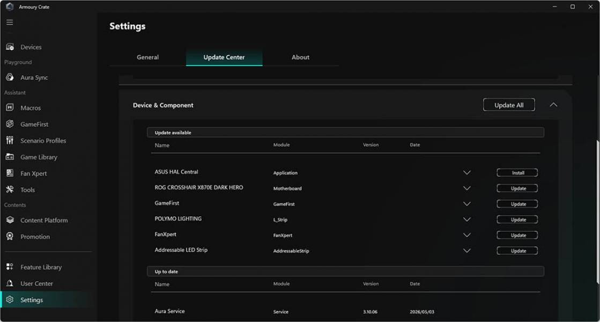Click the Aura Sync icon
Image resolution: width=600 pixels, height=322 pixels.
coord(10,77)
